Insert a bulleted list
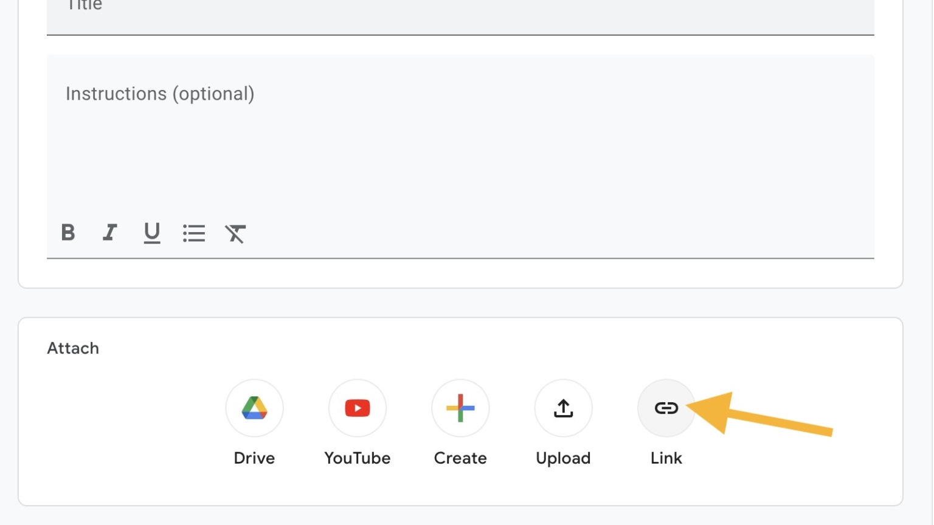The height and width of the screenshot is (525, 934). 194,233
